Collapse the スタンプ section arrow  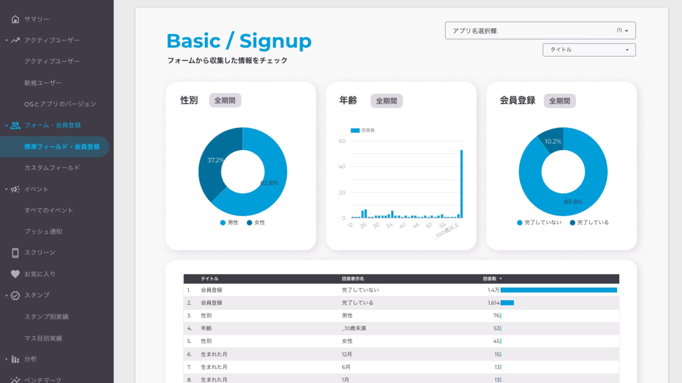(x=7, y=295)
